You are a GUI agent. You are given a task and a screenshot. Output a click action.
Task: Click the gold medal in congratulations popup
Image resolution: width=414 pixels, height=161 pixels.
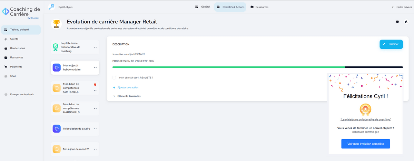(365, 109)
